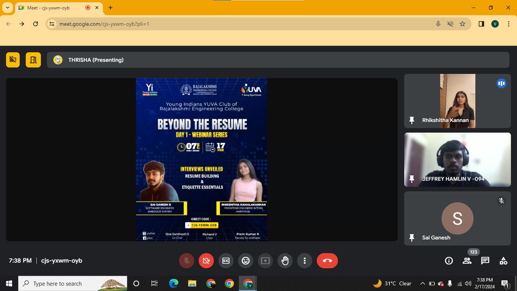This screenshot has height=291, width=517.
Task: Click the THRISHA presenting banner
Action: pyautogui.click(x=278, y=60)
